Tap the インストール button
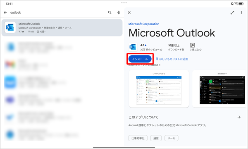 (x=140, y=59)
